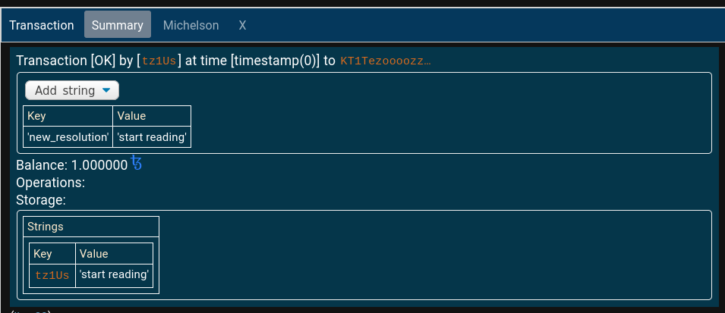Click the tez currency symbol icon

[137, 163]
